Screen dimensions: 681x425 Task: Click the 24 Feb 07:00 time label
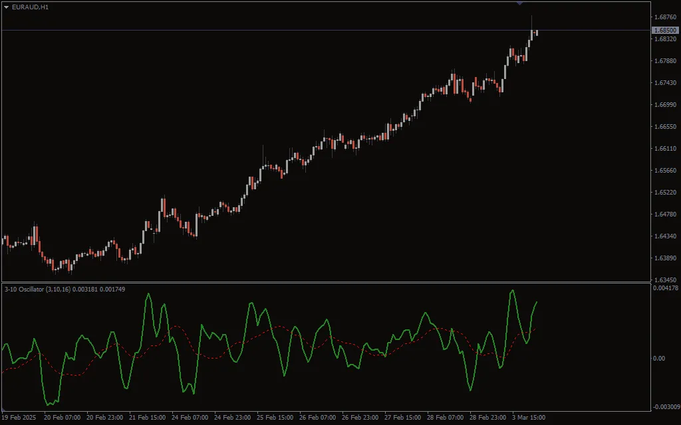190,418
